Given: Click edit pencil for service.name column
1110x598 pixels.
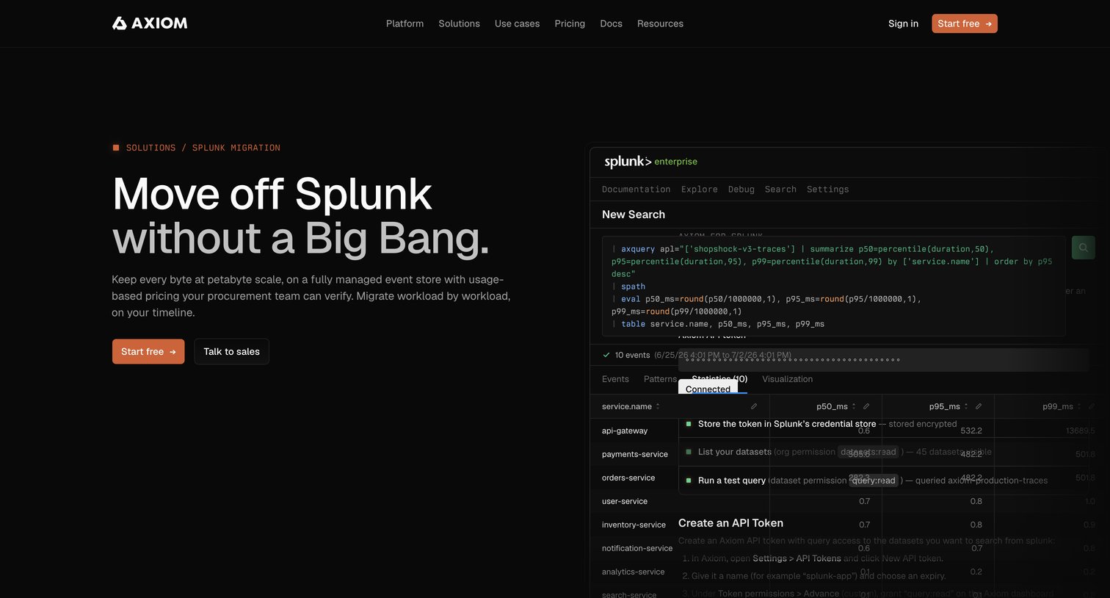Looking at the screenshot, I should (754, 406).
